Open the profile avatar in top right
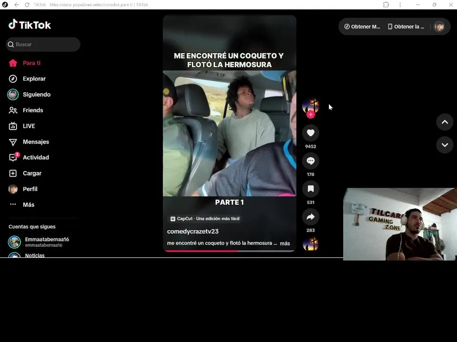This screenshot has height=342, width=457. (x=439, y=27)
